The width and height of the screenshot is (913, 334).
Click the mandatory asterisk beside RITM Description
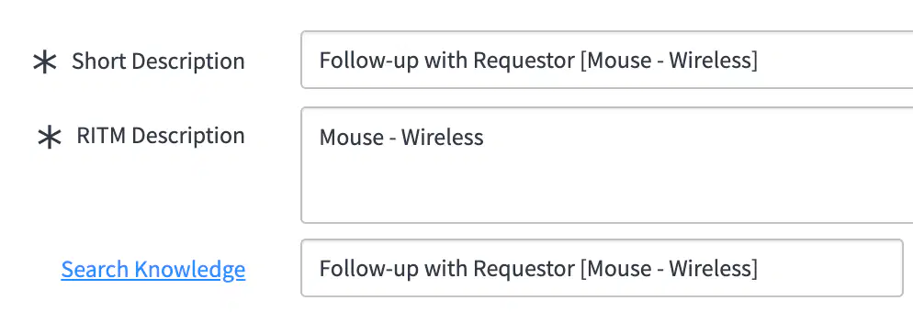[x=49, y=138]
